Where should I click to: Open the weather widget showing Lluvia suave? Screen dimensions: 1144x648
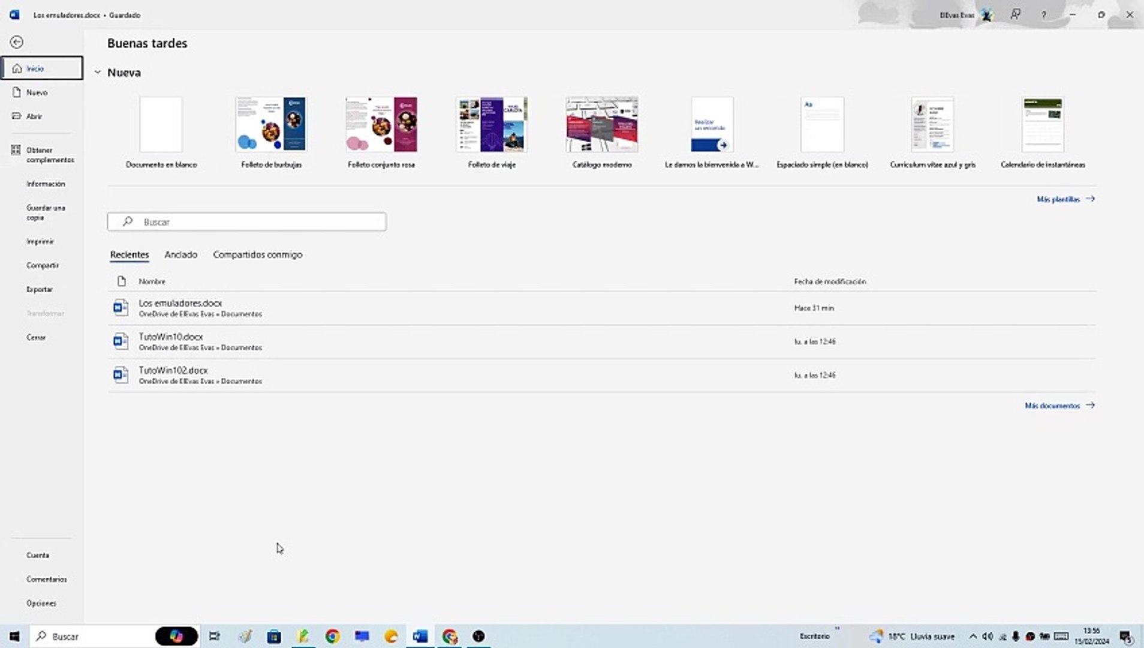pyautogui.click(x=913, y=636)
